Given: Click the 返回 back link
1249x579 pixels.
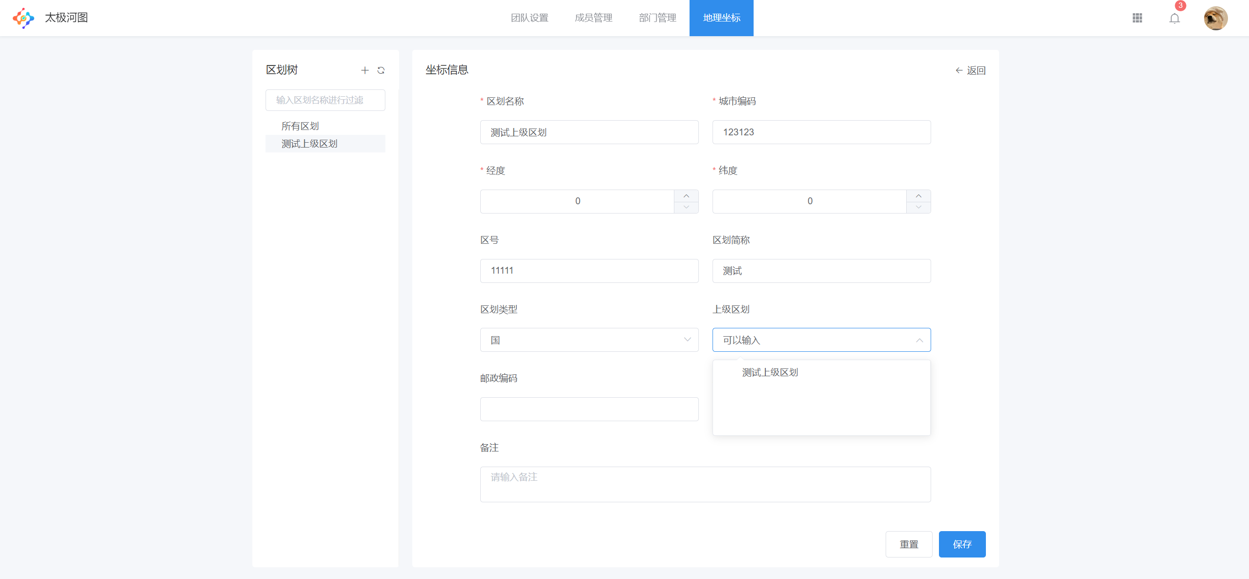Looking at the screenshot, I should (x=970, y=70).
